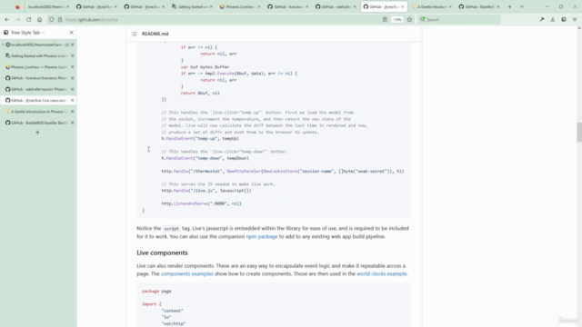Select GitHub liveviews sidebar tab

click(x=37, y=78)
